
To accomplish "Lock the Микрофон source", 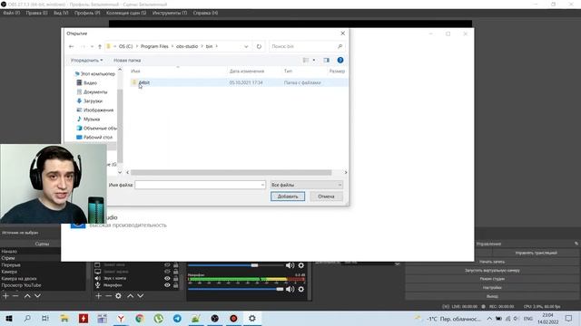I will coord(175,285).
